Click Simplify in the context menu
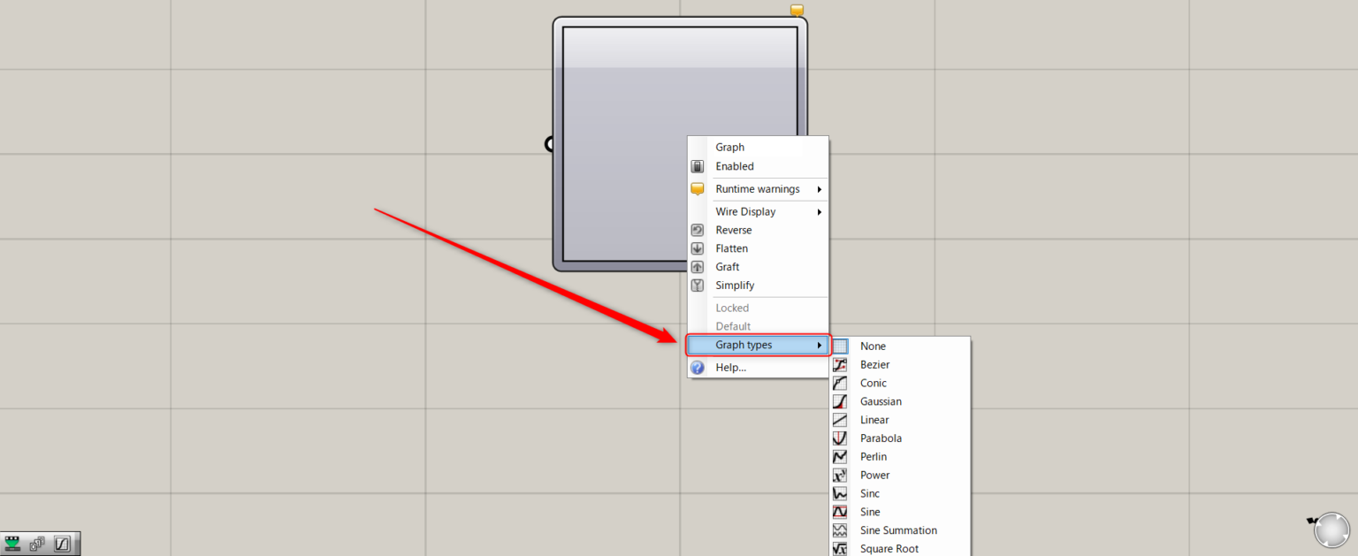1358x556 pixels. (735, 286)
